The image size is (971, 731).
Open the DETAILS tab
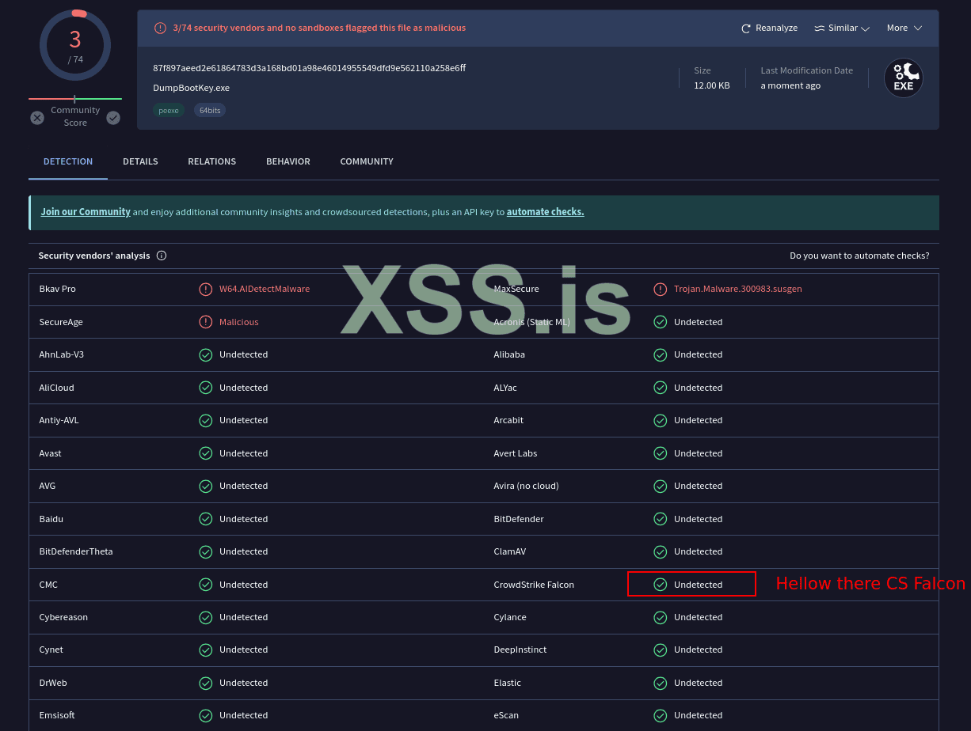click(x=140, y=161)
